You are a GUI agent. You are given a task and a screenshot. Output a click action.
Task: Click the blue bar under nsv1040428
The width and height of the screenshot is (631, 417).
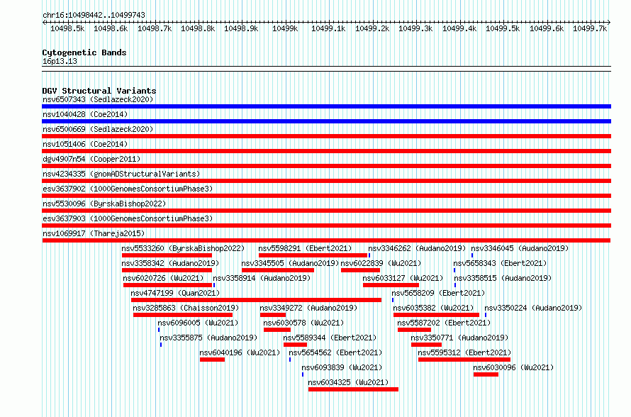[x=326, y=121]
